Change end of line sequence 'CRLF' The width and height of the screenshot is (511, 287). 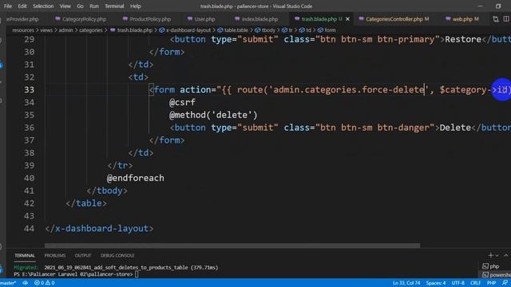[476, 283]
